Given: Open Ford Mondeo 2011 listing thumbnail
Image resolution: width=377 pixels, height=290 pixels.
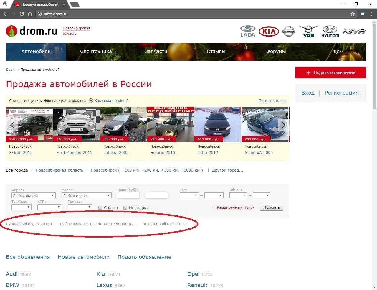Looking at the screenshot, I should [x=76, y=124].
